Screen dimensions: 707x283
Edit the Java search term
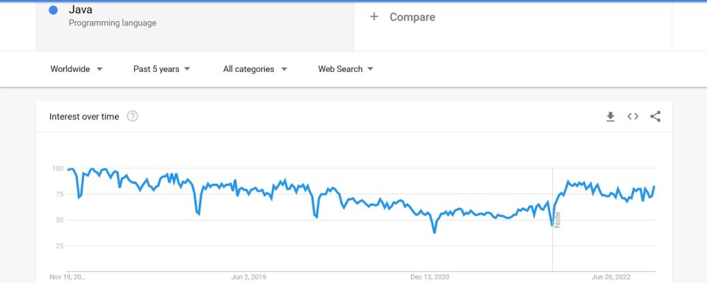pos(80,10)
